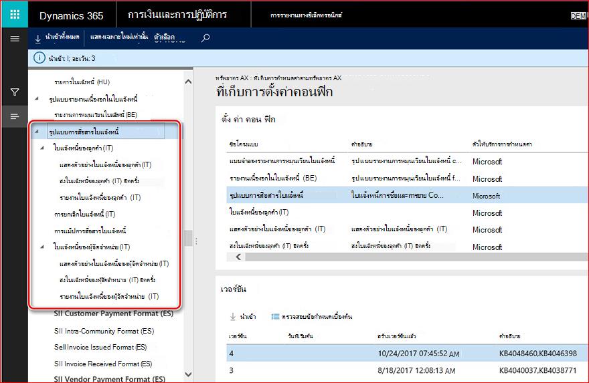This screenshot has height=383, width=589.
Task: Click the Dynamics 365 title
Action: 72,16
